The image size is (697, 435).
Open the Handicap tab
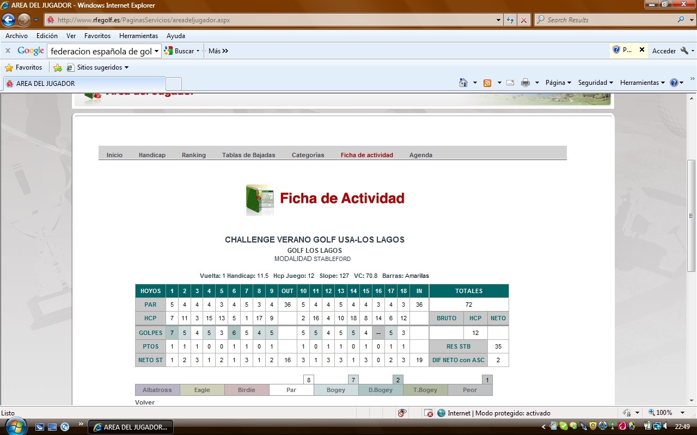(152, 155)
